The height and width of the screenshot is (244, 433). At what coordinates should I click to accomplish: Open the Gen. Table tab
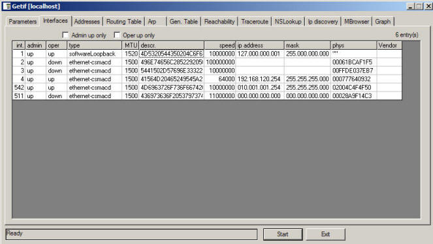tap(184, 22)
